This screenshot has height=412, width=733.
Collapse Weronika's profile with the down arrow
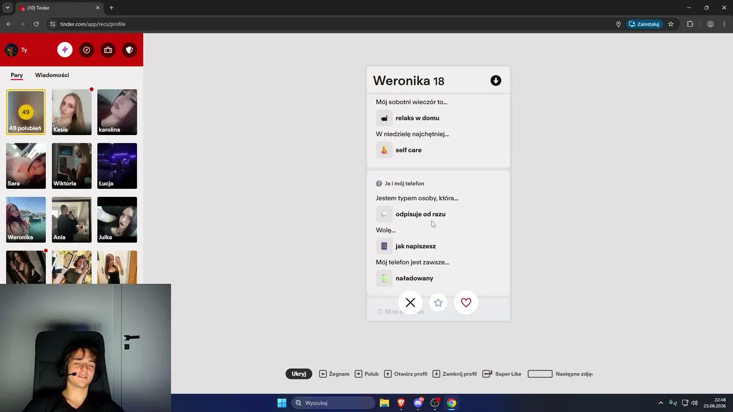(x=496, y=81)
